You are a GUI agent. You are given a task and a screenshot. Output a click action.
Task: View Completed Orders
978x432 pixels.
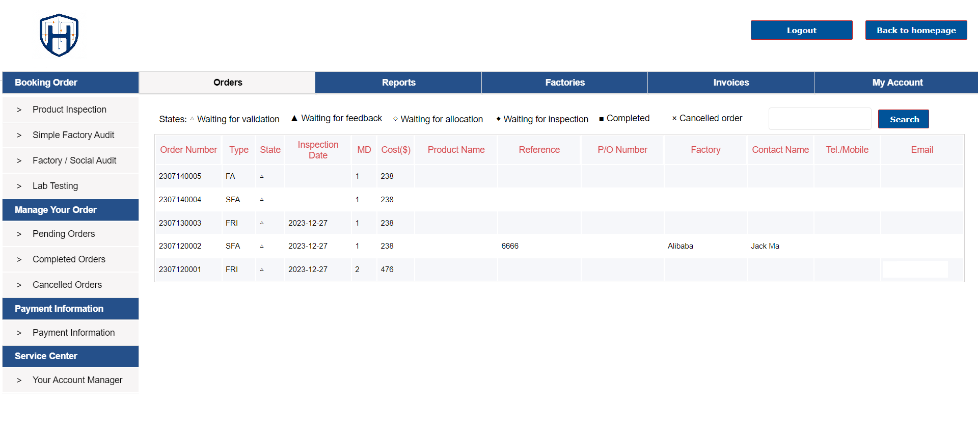coord(70,259)
